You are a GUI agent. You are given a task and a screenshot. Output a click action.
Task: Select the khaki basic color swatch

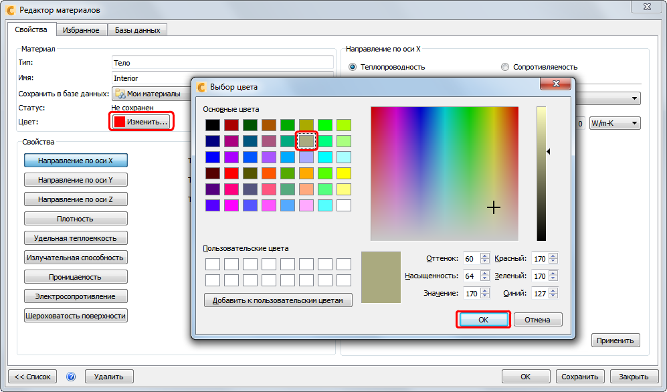(306, 141)
